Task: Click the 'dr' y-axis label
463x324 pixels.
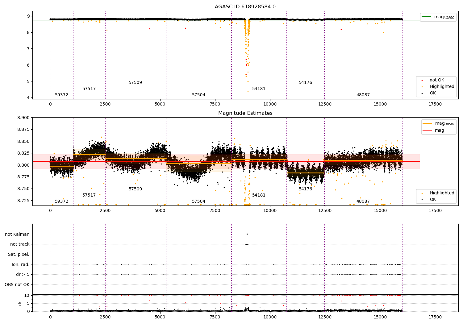Action: click(20, 303)
